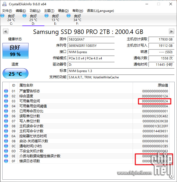177x182 pixels.
Task: Click status orb of attribute 09 主机写命令计数
Action: coord(6,131)
